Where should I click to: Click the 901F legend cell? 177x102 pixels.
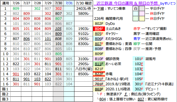[x=99, y=79]
